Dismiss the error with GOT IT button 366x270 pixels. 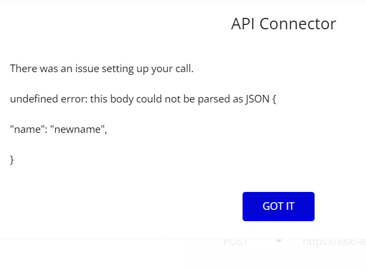pyautogui.click(x=278, y=207)
